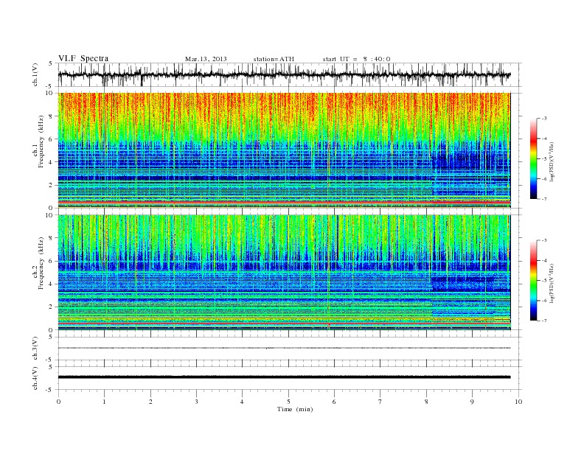The height and width of the screenshot is (451, 584).
Task: Click the 'start UT = 8:40:0' label
Action: (356, 59)
